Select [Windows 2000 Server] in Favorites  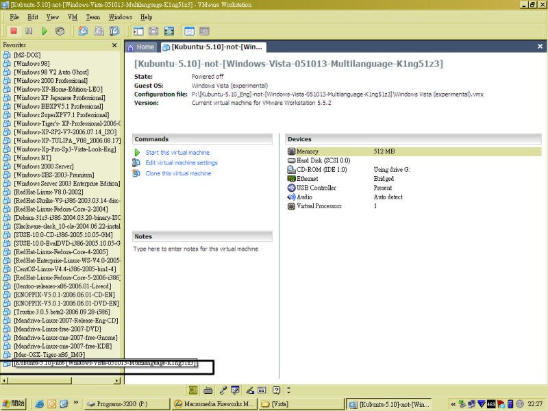point(44,166)
